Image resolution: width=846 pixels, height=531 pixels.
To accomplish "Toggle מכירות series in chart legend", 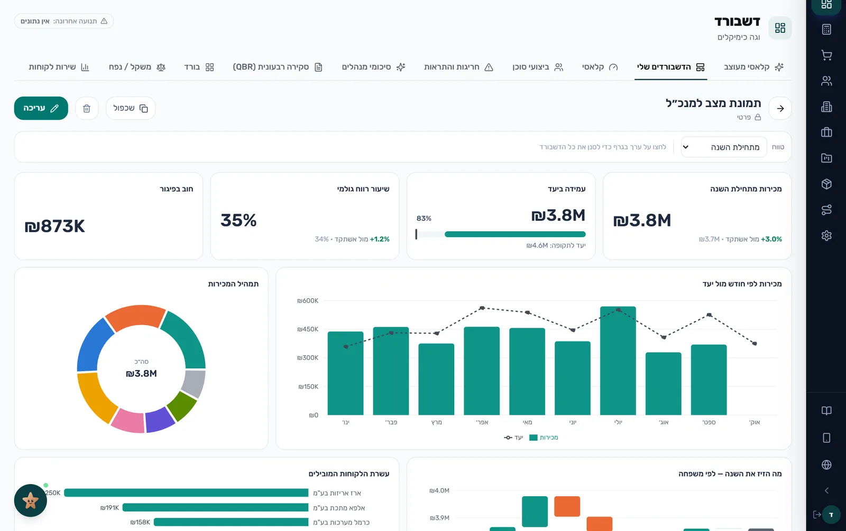I will click(544, 438).
